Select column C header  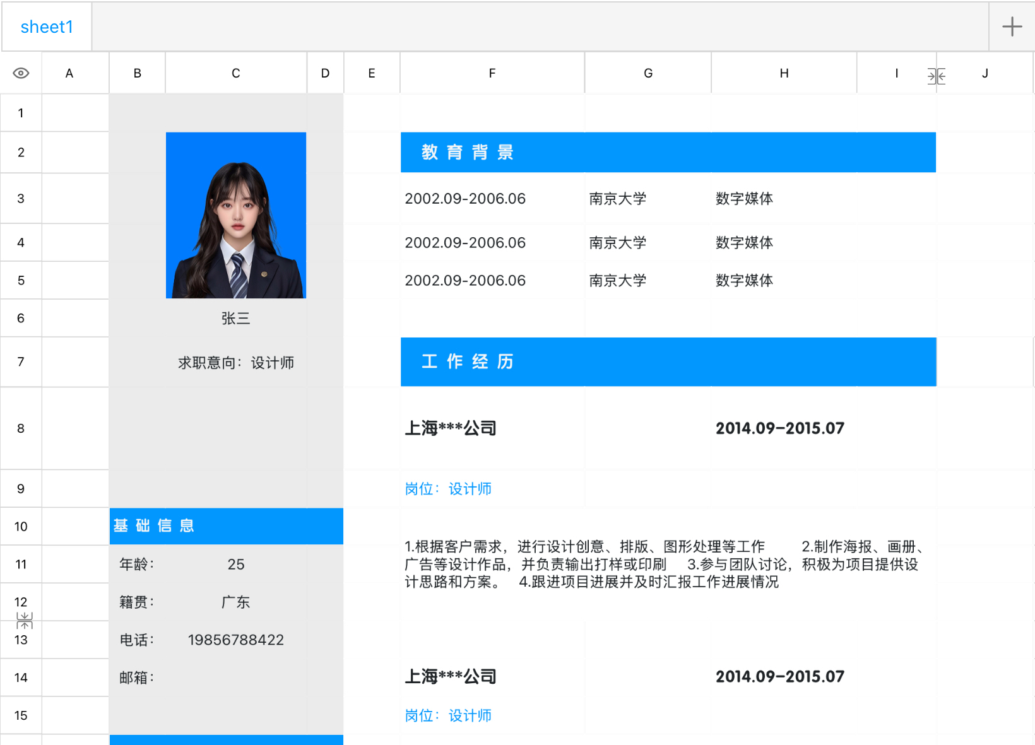click(236, 73)
